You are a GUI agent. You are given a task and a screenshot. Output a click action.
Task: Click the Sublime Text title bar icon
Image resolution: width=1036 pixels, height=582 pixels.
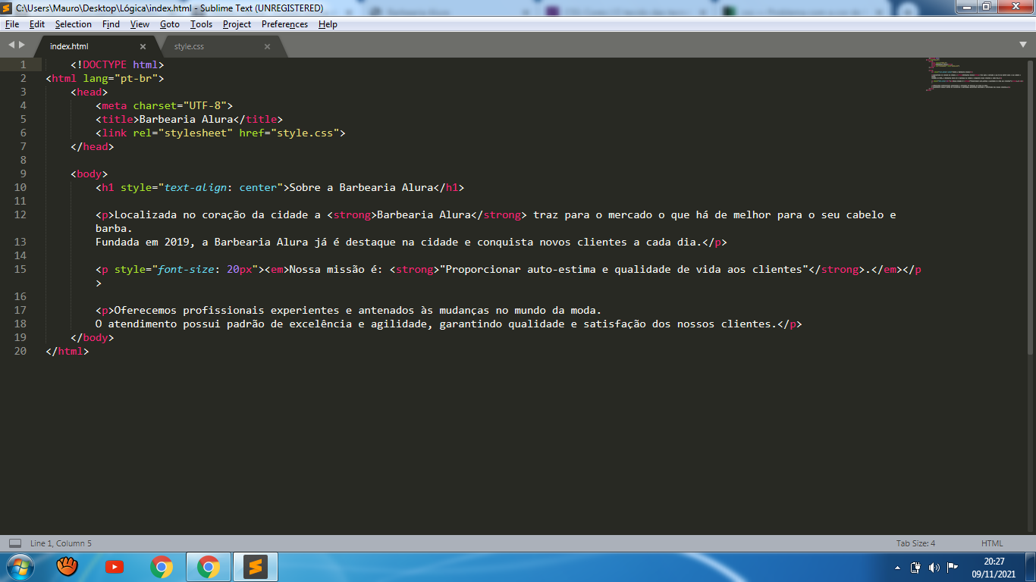point(8,8)
